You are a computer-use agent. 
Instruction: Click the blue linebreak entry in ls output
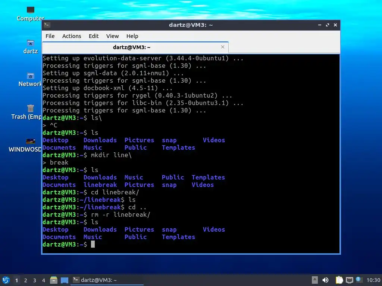pos(100,185)
